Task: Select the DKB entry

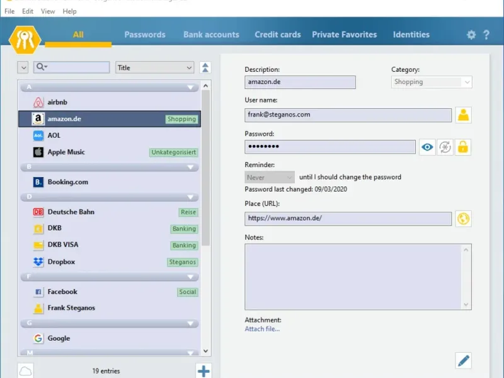Action: (109, 228)
